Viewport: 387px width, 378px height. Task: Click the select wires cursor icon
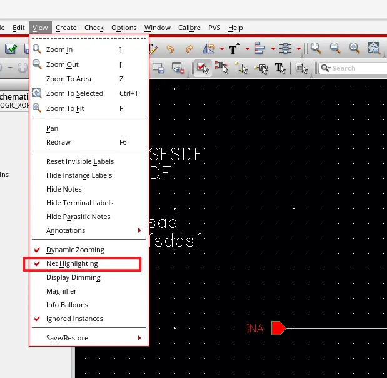tap(241, 68)
